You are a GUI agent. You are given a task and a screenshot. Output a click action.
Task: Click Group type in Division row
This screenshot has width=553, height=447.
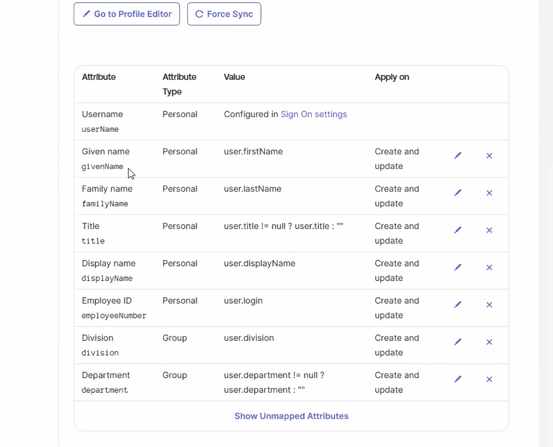tap(175, 338)
